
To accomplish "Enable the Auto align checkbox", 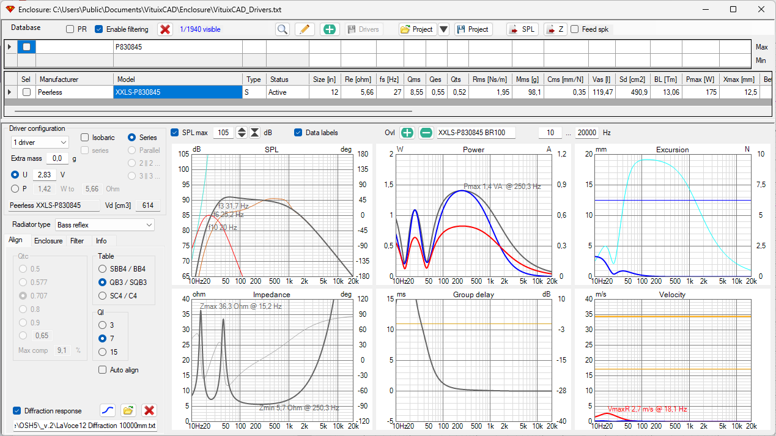I will pyautogui.click(x=103, y=370).
